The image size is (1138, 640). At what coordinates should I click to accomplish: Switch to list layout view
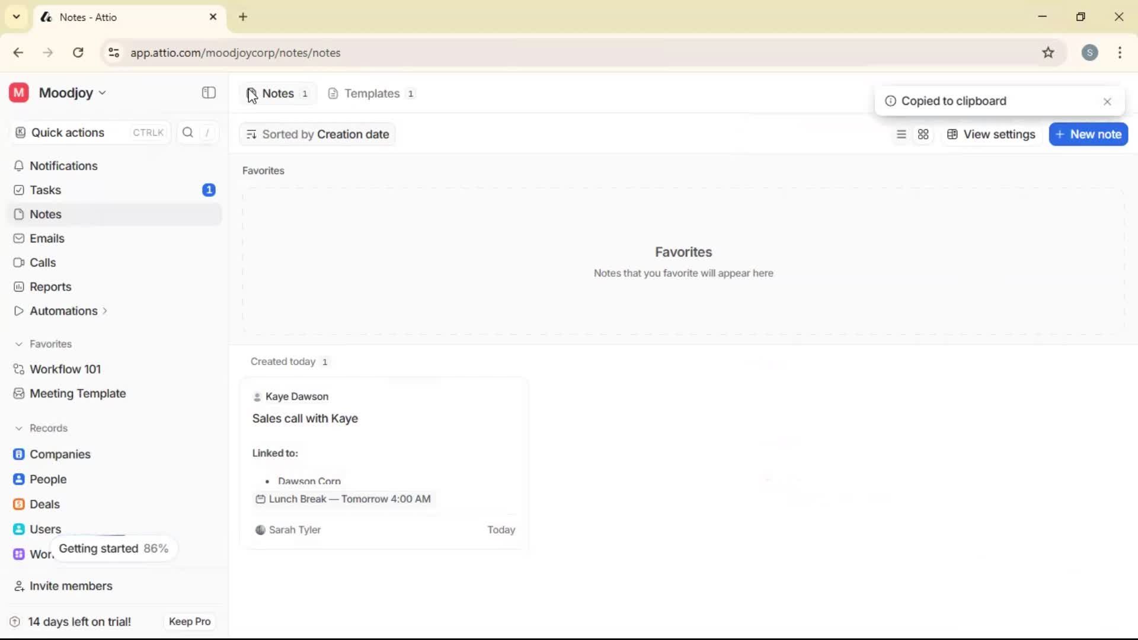pos(901,134)
